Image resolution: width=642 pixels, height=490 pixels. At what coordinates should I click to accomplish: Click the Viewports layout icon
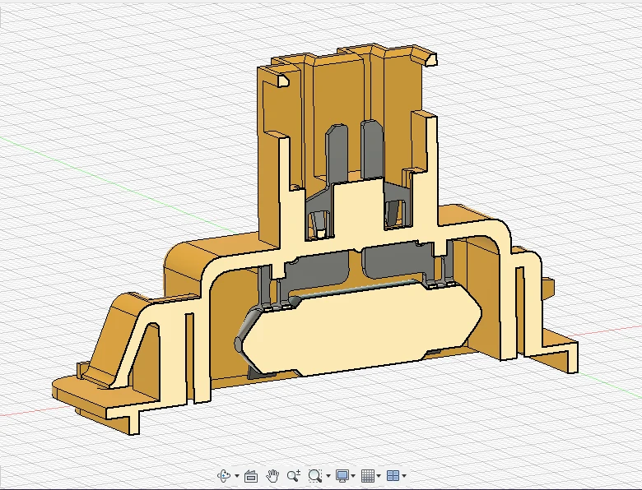coord(393,476)
